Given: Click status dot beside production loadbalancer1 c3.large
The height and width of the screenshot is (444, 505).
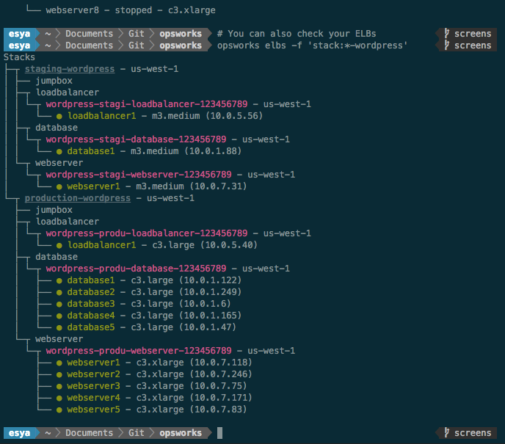Looking at the screenshot, I should coord(59,246).
